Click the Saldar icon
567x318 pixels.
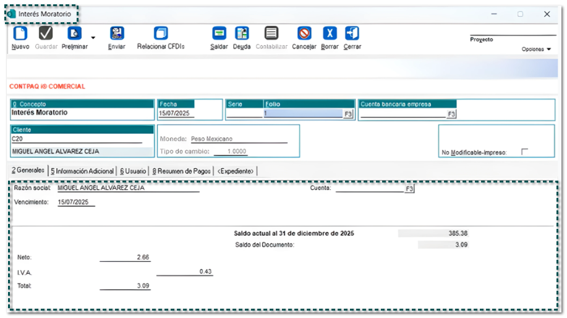[x=219, y=33]
